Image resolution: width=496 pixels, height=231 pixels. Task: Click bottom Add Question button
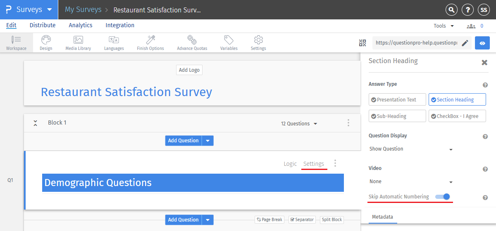point(184,220)
